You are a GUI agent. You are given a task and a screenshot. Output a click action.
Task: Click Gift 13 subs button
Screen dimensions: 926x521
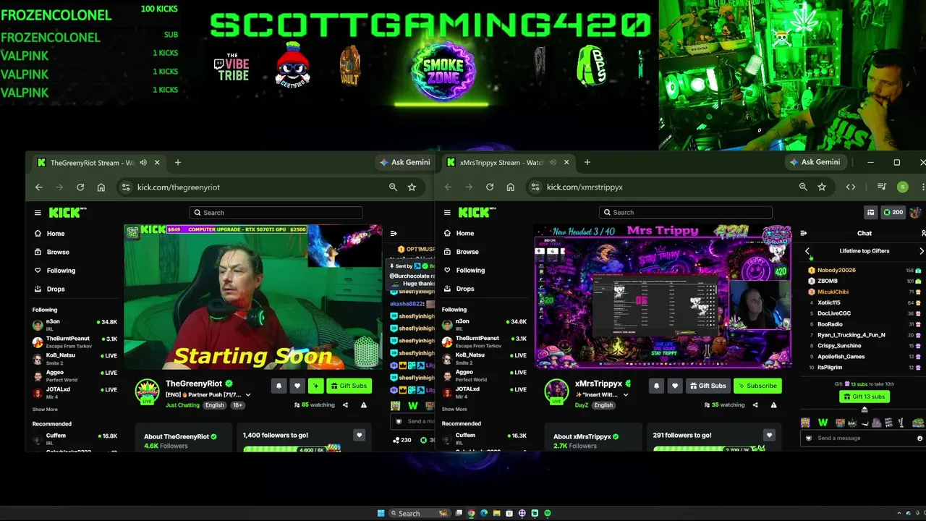pos(864,397)
